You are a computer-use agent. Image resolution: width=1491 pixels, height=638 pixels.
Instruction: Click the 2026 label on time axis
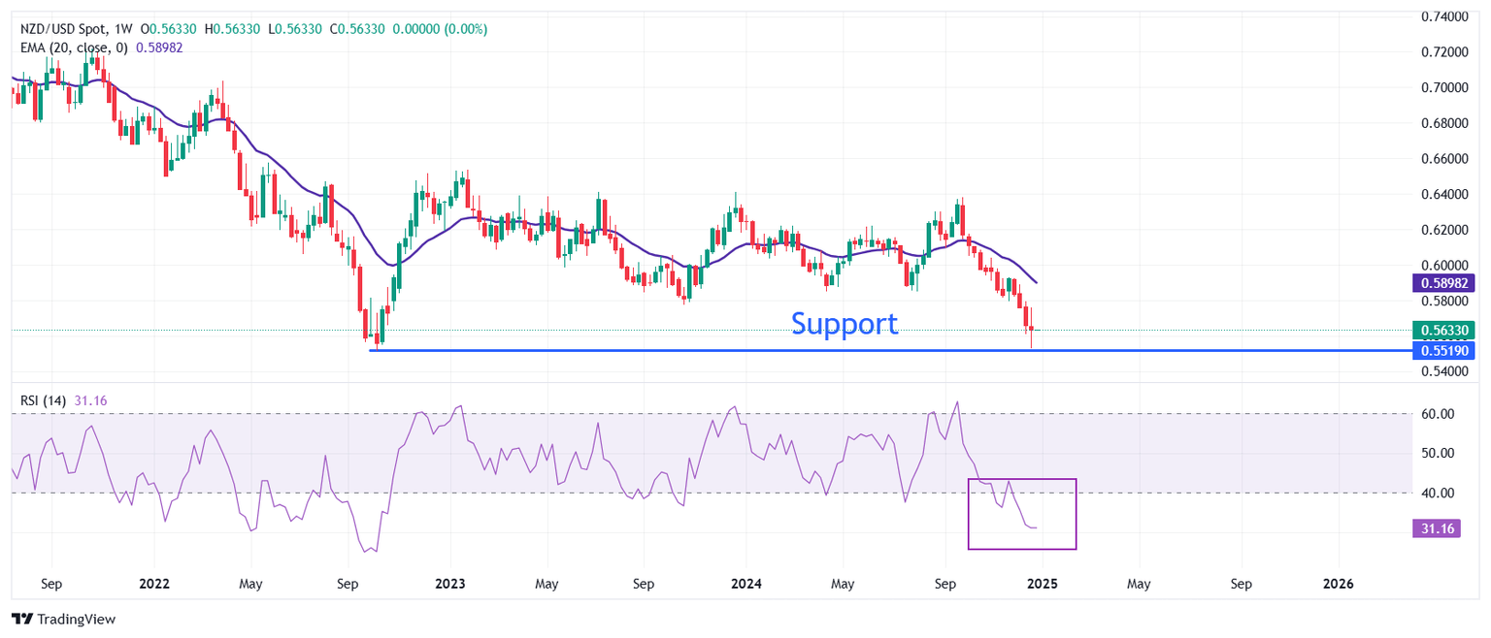pos(1339,585)
